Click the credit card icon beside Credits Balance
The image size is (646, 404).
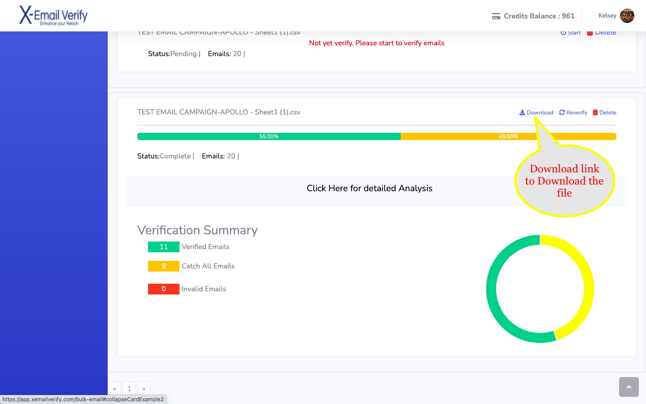(496, 16)
